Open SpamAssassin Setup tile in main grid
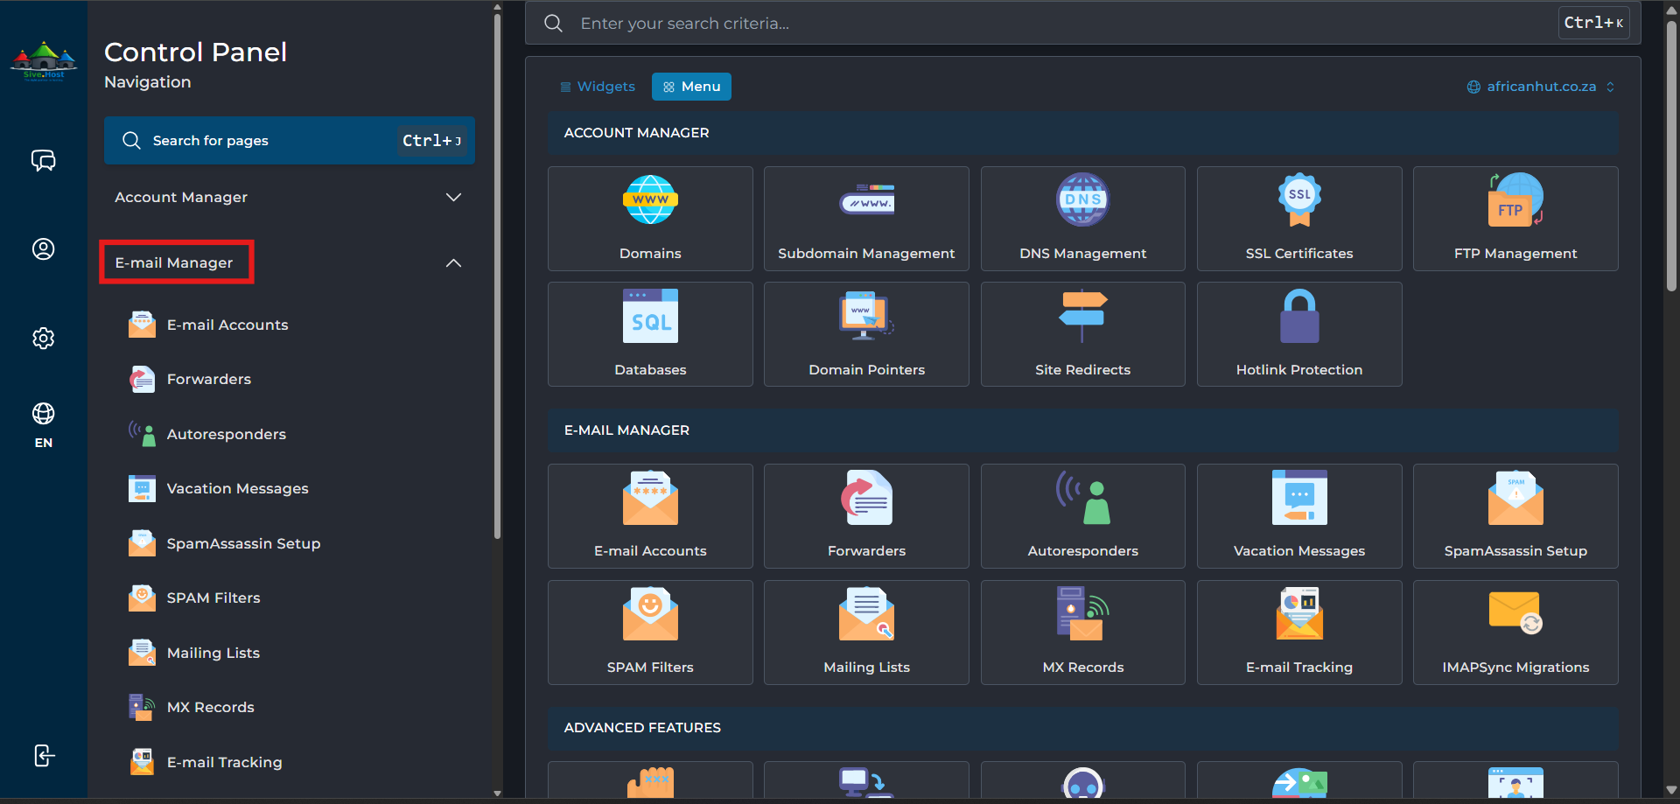Screen dimensions: 1680x804 [x=1515, y=516]
